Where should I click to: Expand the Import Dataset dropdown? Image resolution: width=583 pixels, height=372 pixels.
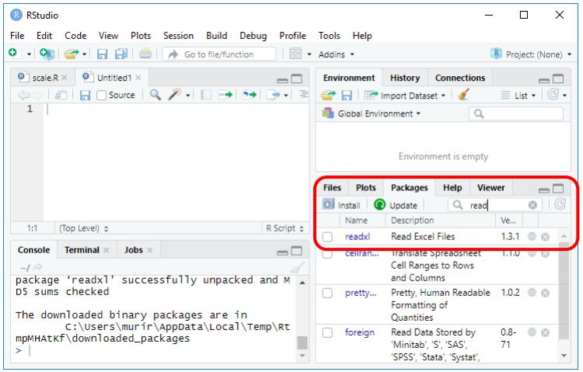point(404,96)
